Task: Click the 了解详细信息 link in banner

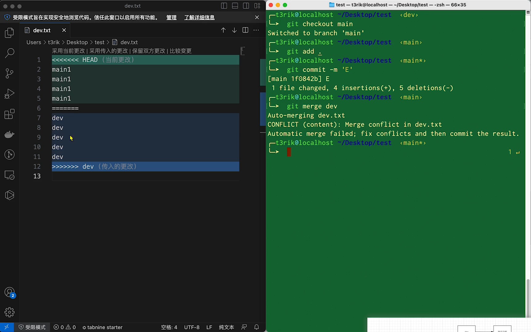Action: [x=199, y=18]
